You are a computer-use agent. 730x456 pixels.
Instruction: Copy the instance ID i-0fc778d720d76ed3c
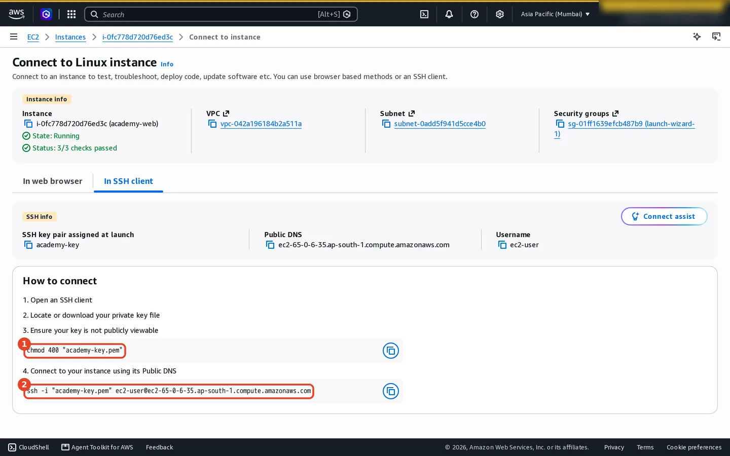[x=28, y=124]
